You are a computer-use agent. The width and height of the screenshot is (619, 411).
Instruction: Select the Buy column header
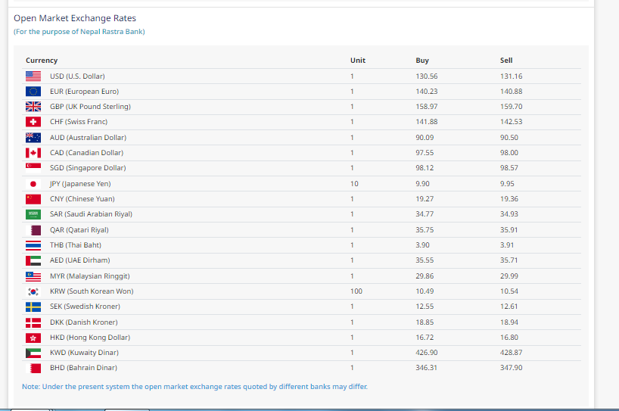pyautogui.click(x=422, y=61)
